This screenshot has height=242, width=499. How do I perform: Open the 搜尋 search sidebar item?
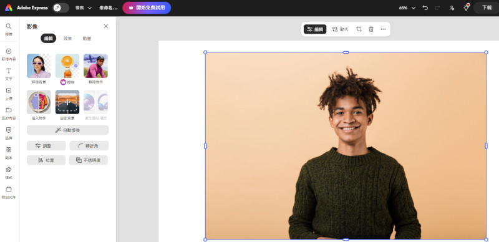(9, 29)
